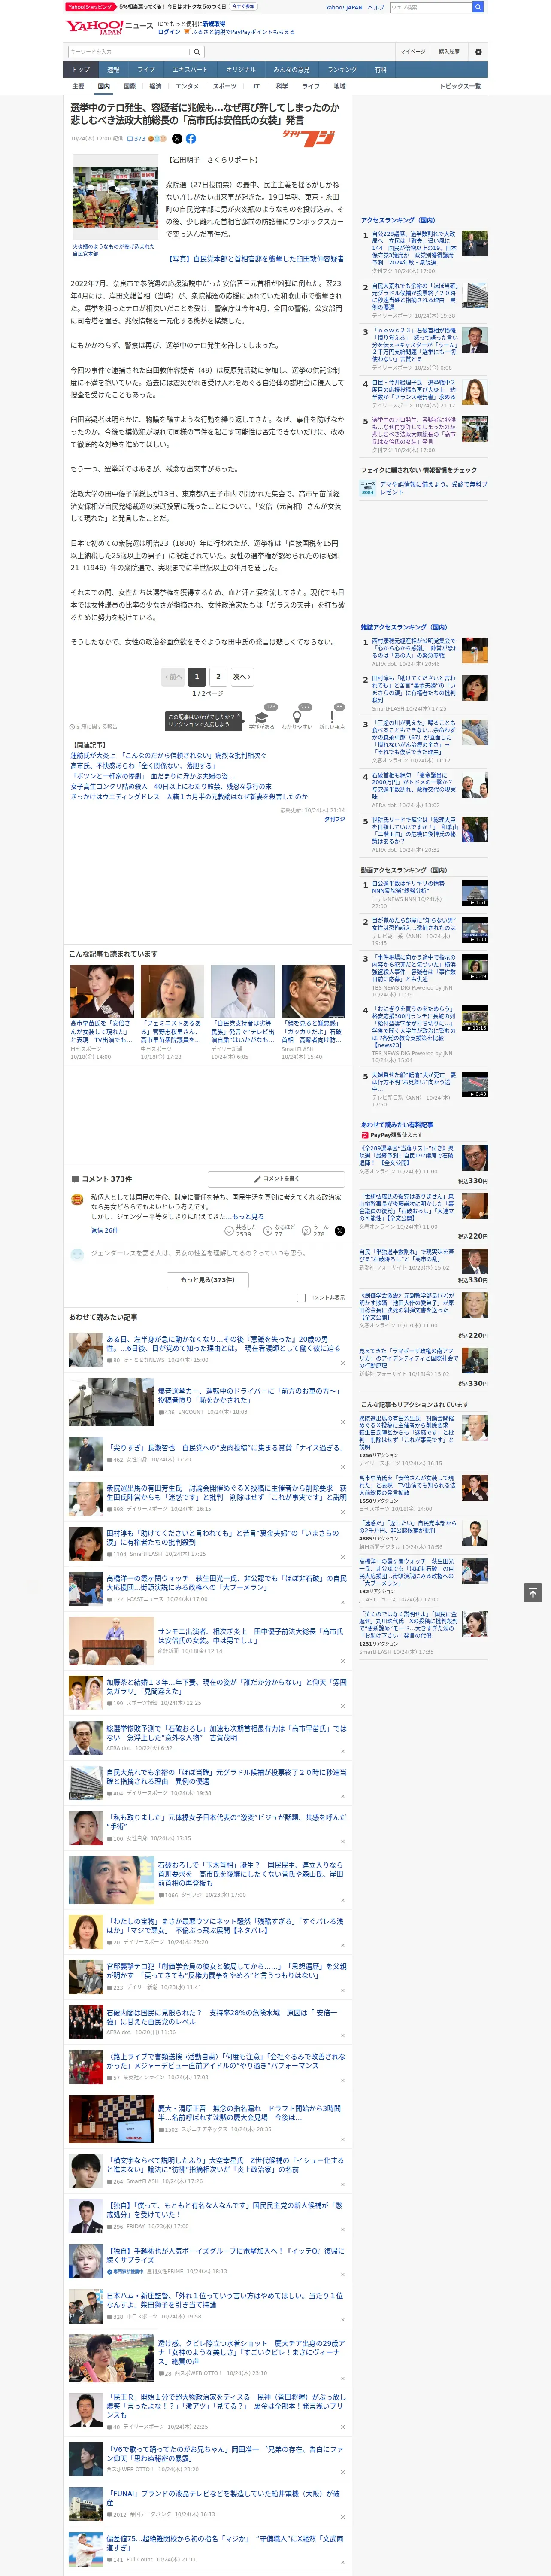This screenshot has width=551, height=2576.
Task: Select the スポーツ category tab
Action: pos(225,86)
